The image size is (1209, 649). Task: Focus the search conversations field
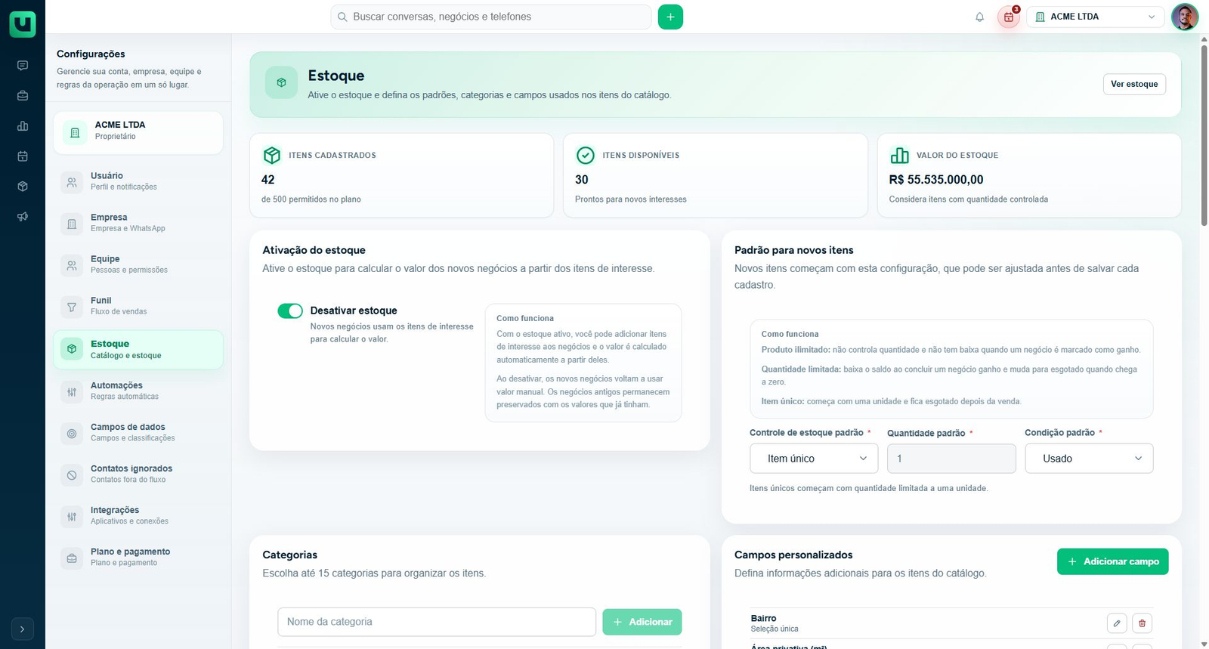(x=491, y=17)
